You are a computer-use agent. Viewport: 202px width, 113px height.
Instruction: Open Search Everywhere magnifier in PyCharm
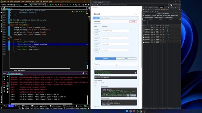(83, 5)
